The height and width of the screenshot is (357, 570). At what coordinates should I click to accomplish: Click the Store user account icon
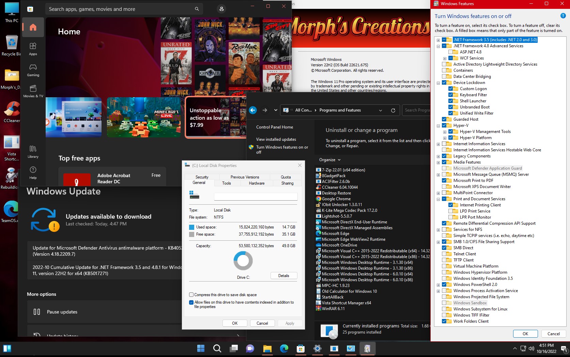pyautogui.click(x=221, y=9)
